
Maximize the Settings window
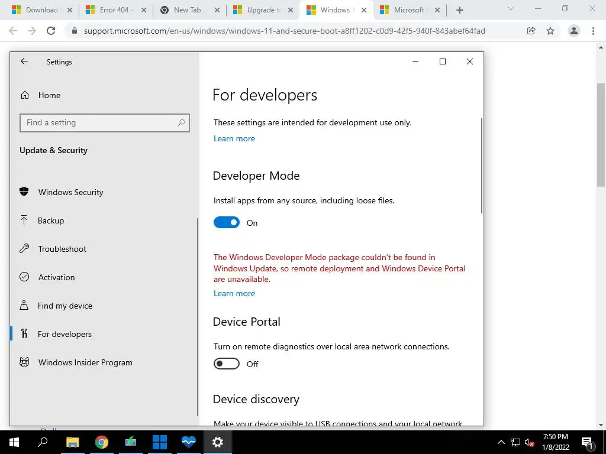(443, 61)
